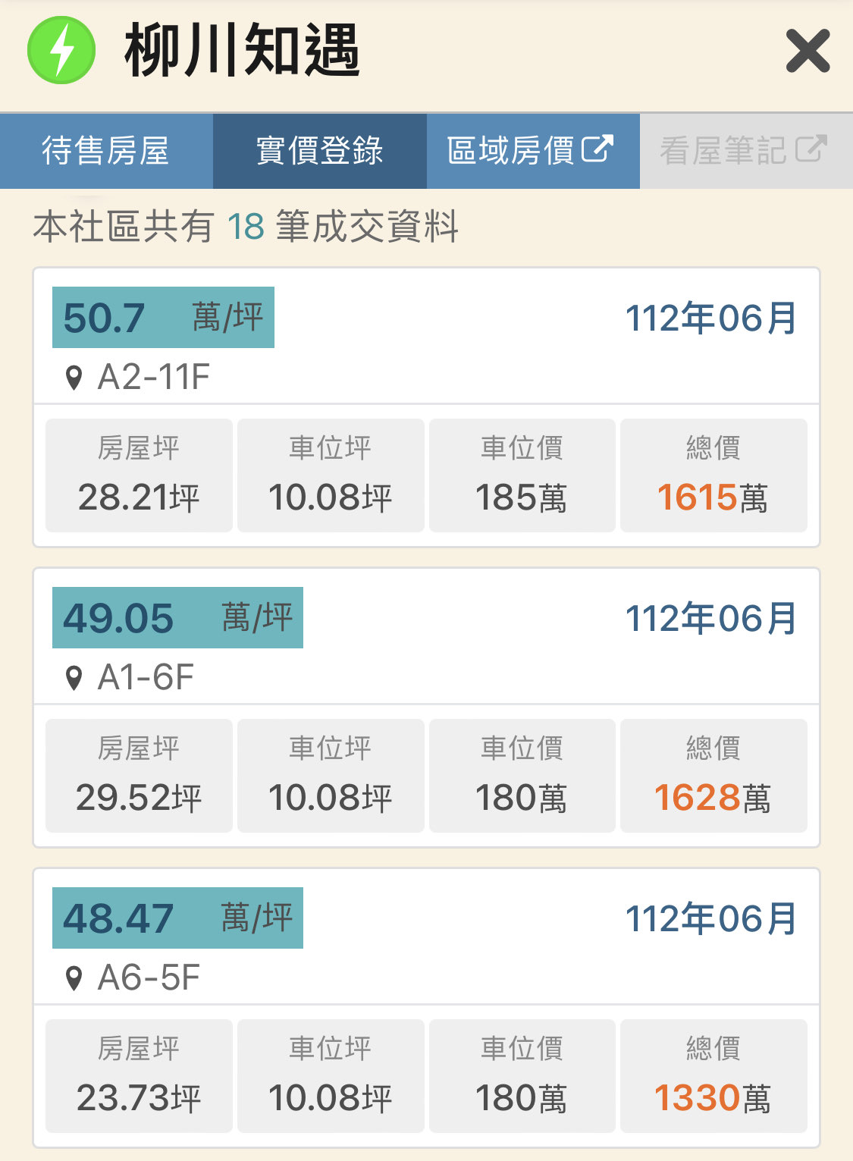Select the 1615萬 total price cell
The image size is (853, 1161).
point(713,475)
